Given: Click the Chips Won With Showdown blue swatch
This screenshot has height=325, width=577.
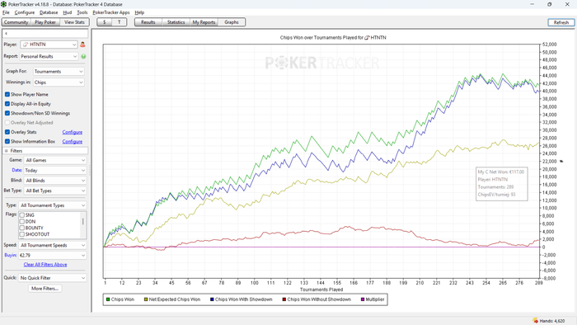Looking at the screenshot, I should [x=212, y=299].
